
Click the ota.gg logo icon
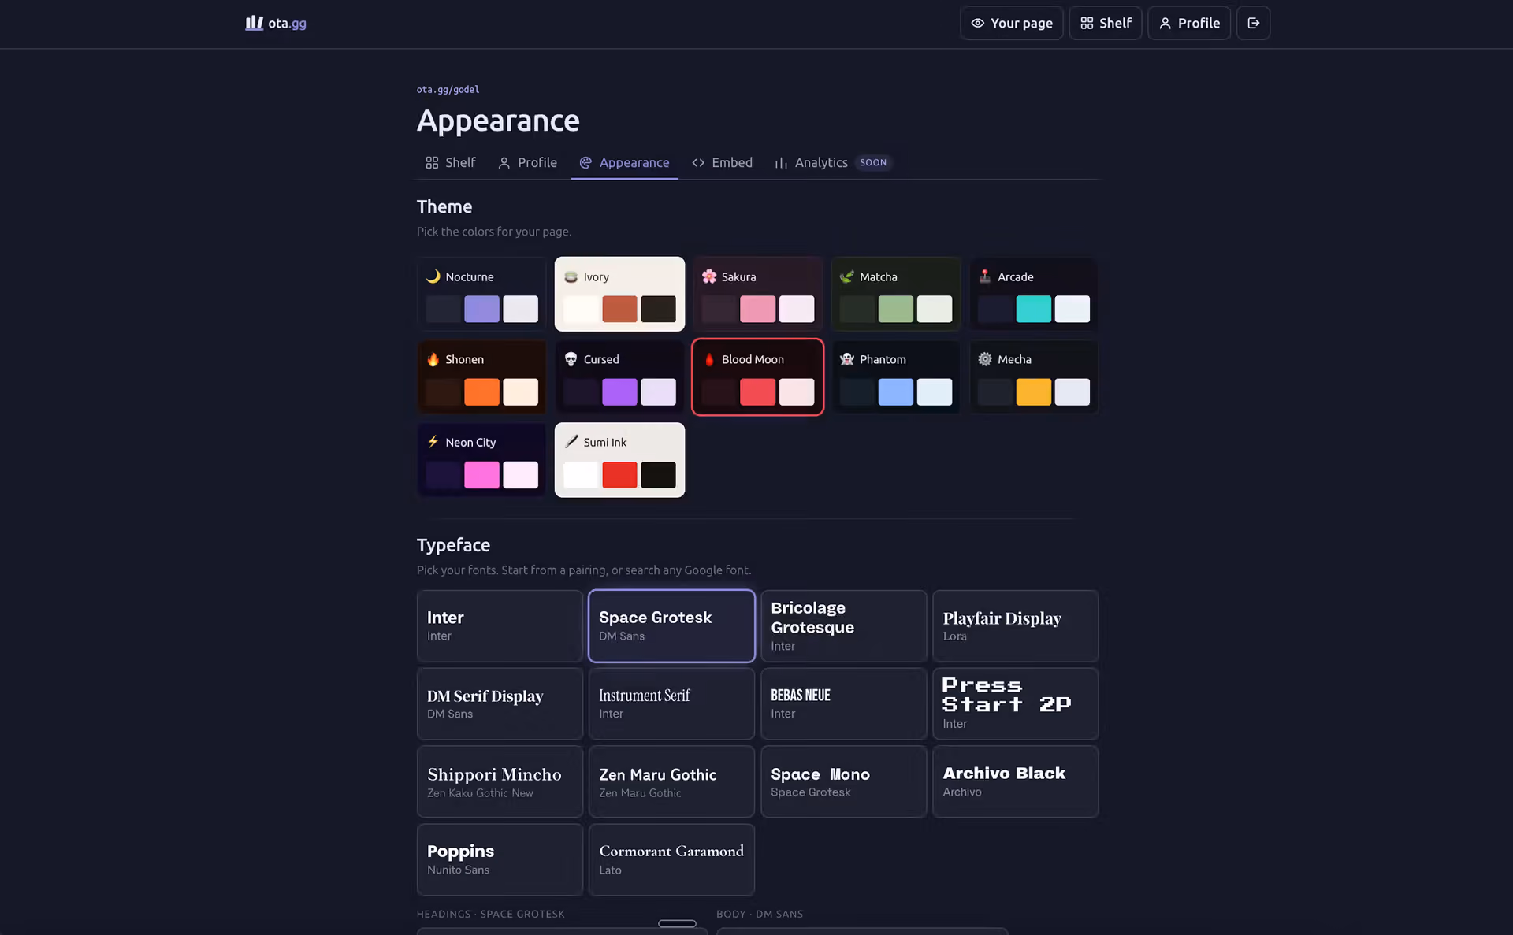point(254,23)
